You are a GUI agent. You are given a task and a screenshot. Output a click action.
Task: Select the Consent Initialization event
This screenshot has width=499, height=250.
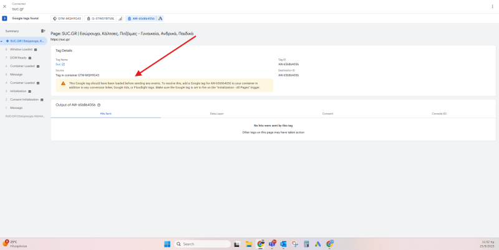[25, 99]
